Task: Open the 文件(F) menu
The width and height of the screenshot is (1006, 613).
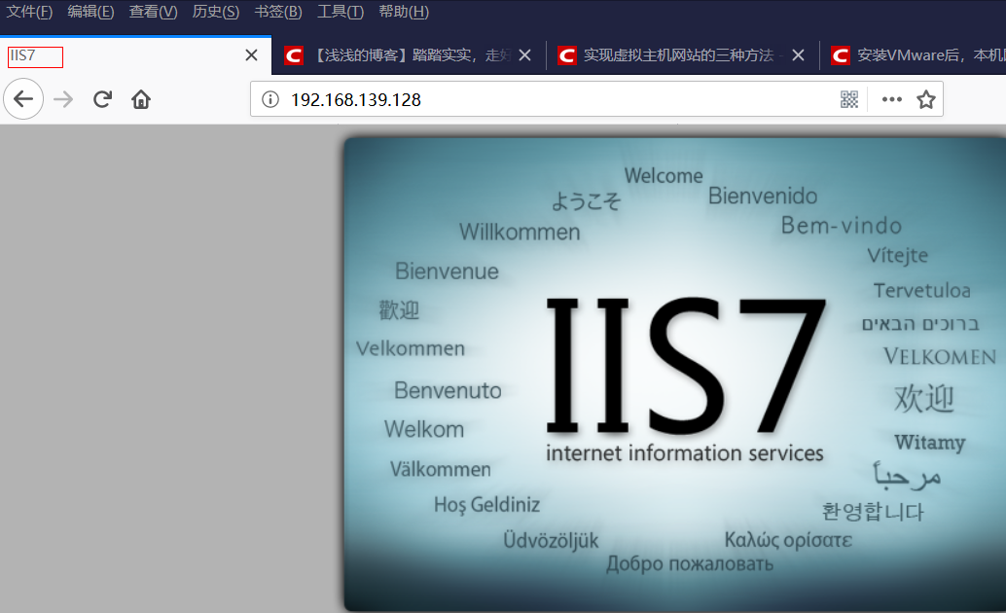Action: [29, 12]
